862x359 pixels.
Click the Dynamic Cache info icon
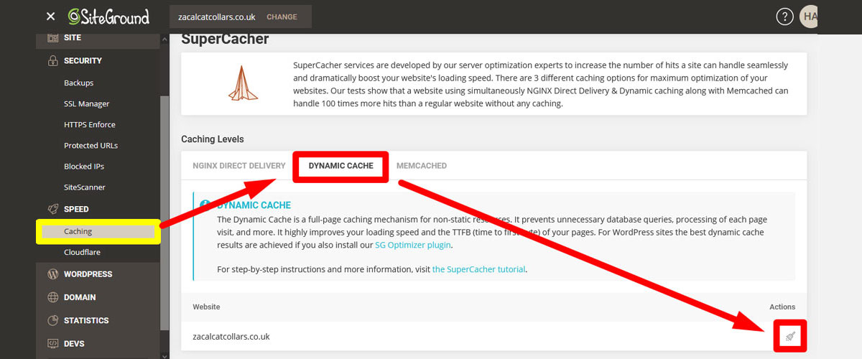[x=205, y=205]
